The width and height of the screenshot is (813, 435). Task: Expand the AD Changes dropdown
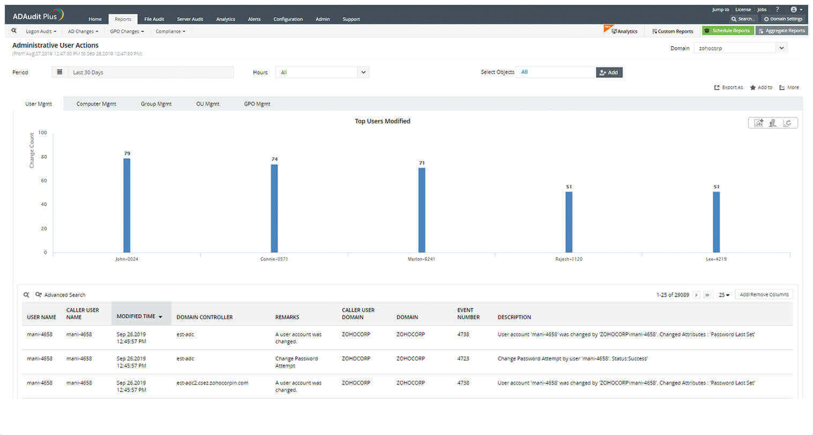click(83, 31)
